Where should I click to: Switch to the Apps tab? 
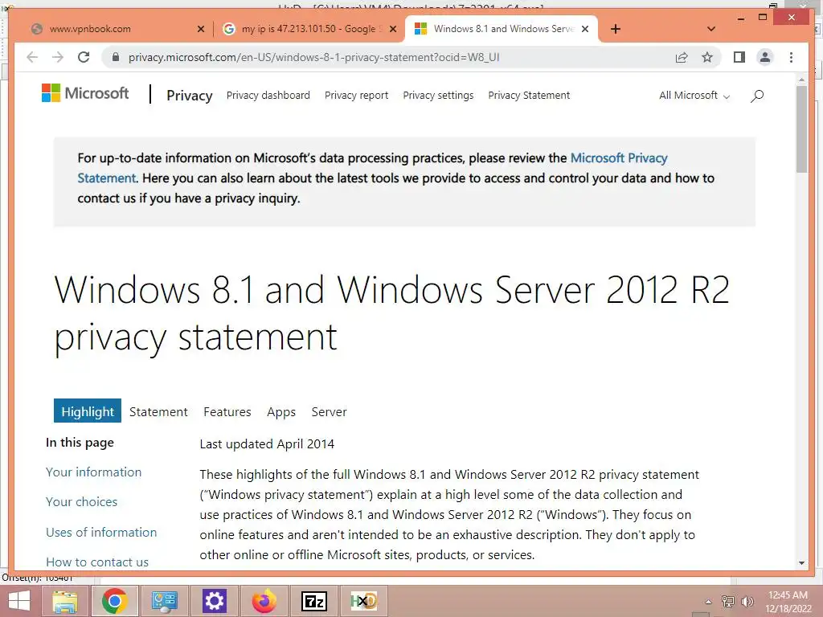point(281,412)
